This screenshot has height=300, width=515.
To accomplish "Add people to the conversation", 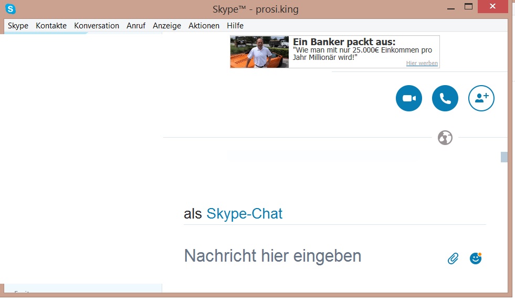I will point(481,98).
